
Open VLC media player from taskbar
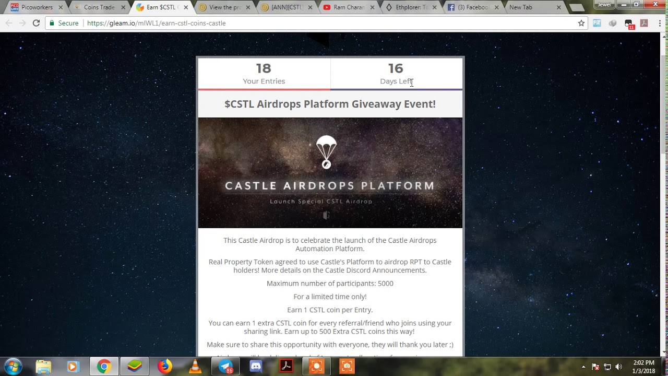coord(195,367)
